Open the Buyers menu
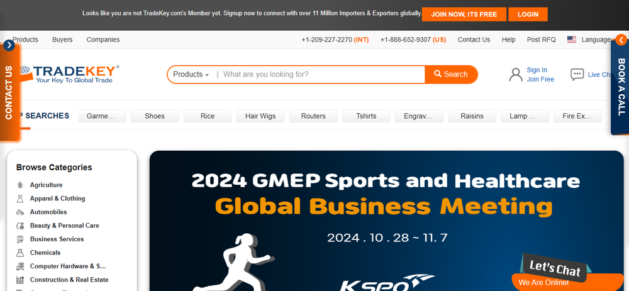Image resolution: width=629 pixels, height=291 pixels. point(62,40)
